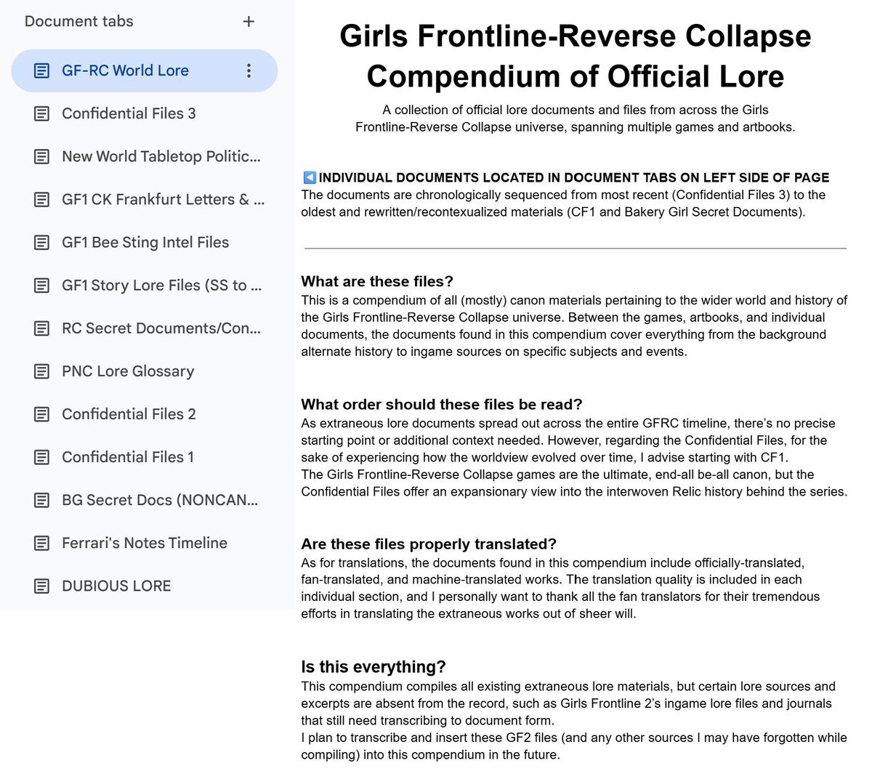The image size is (872, 779).
Task: Go to GF1 Bee Sting Intel Files tab
Action: [x=144, y=242]
